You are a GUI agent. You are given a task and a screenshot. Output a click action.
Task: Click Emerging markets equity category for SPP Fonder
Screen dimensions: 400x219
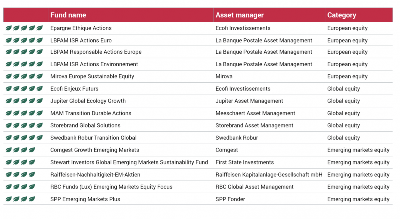pyautogui.click(x=358, y=199)
